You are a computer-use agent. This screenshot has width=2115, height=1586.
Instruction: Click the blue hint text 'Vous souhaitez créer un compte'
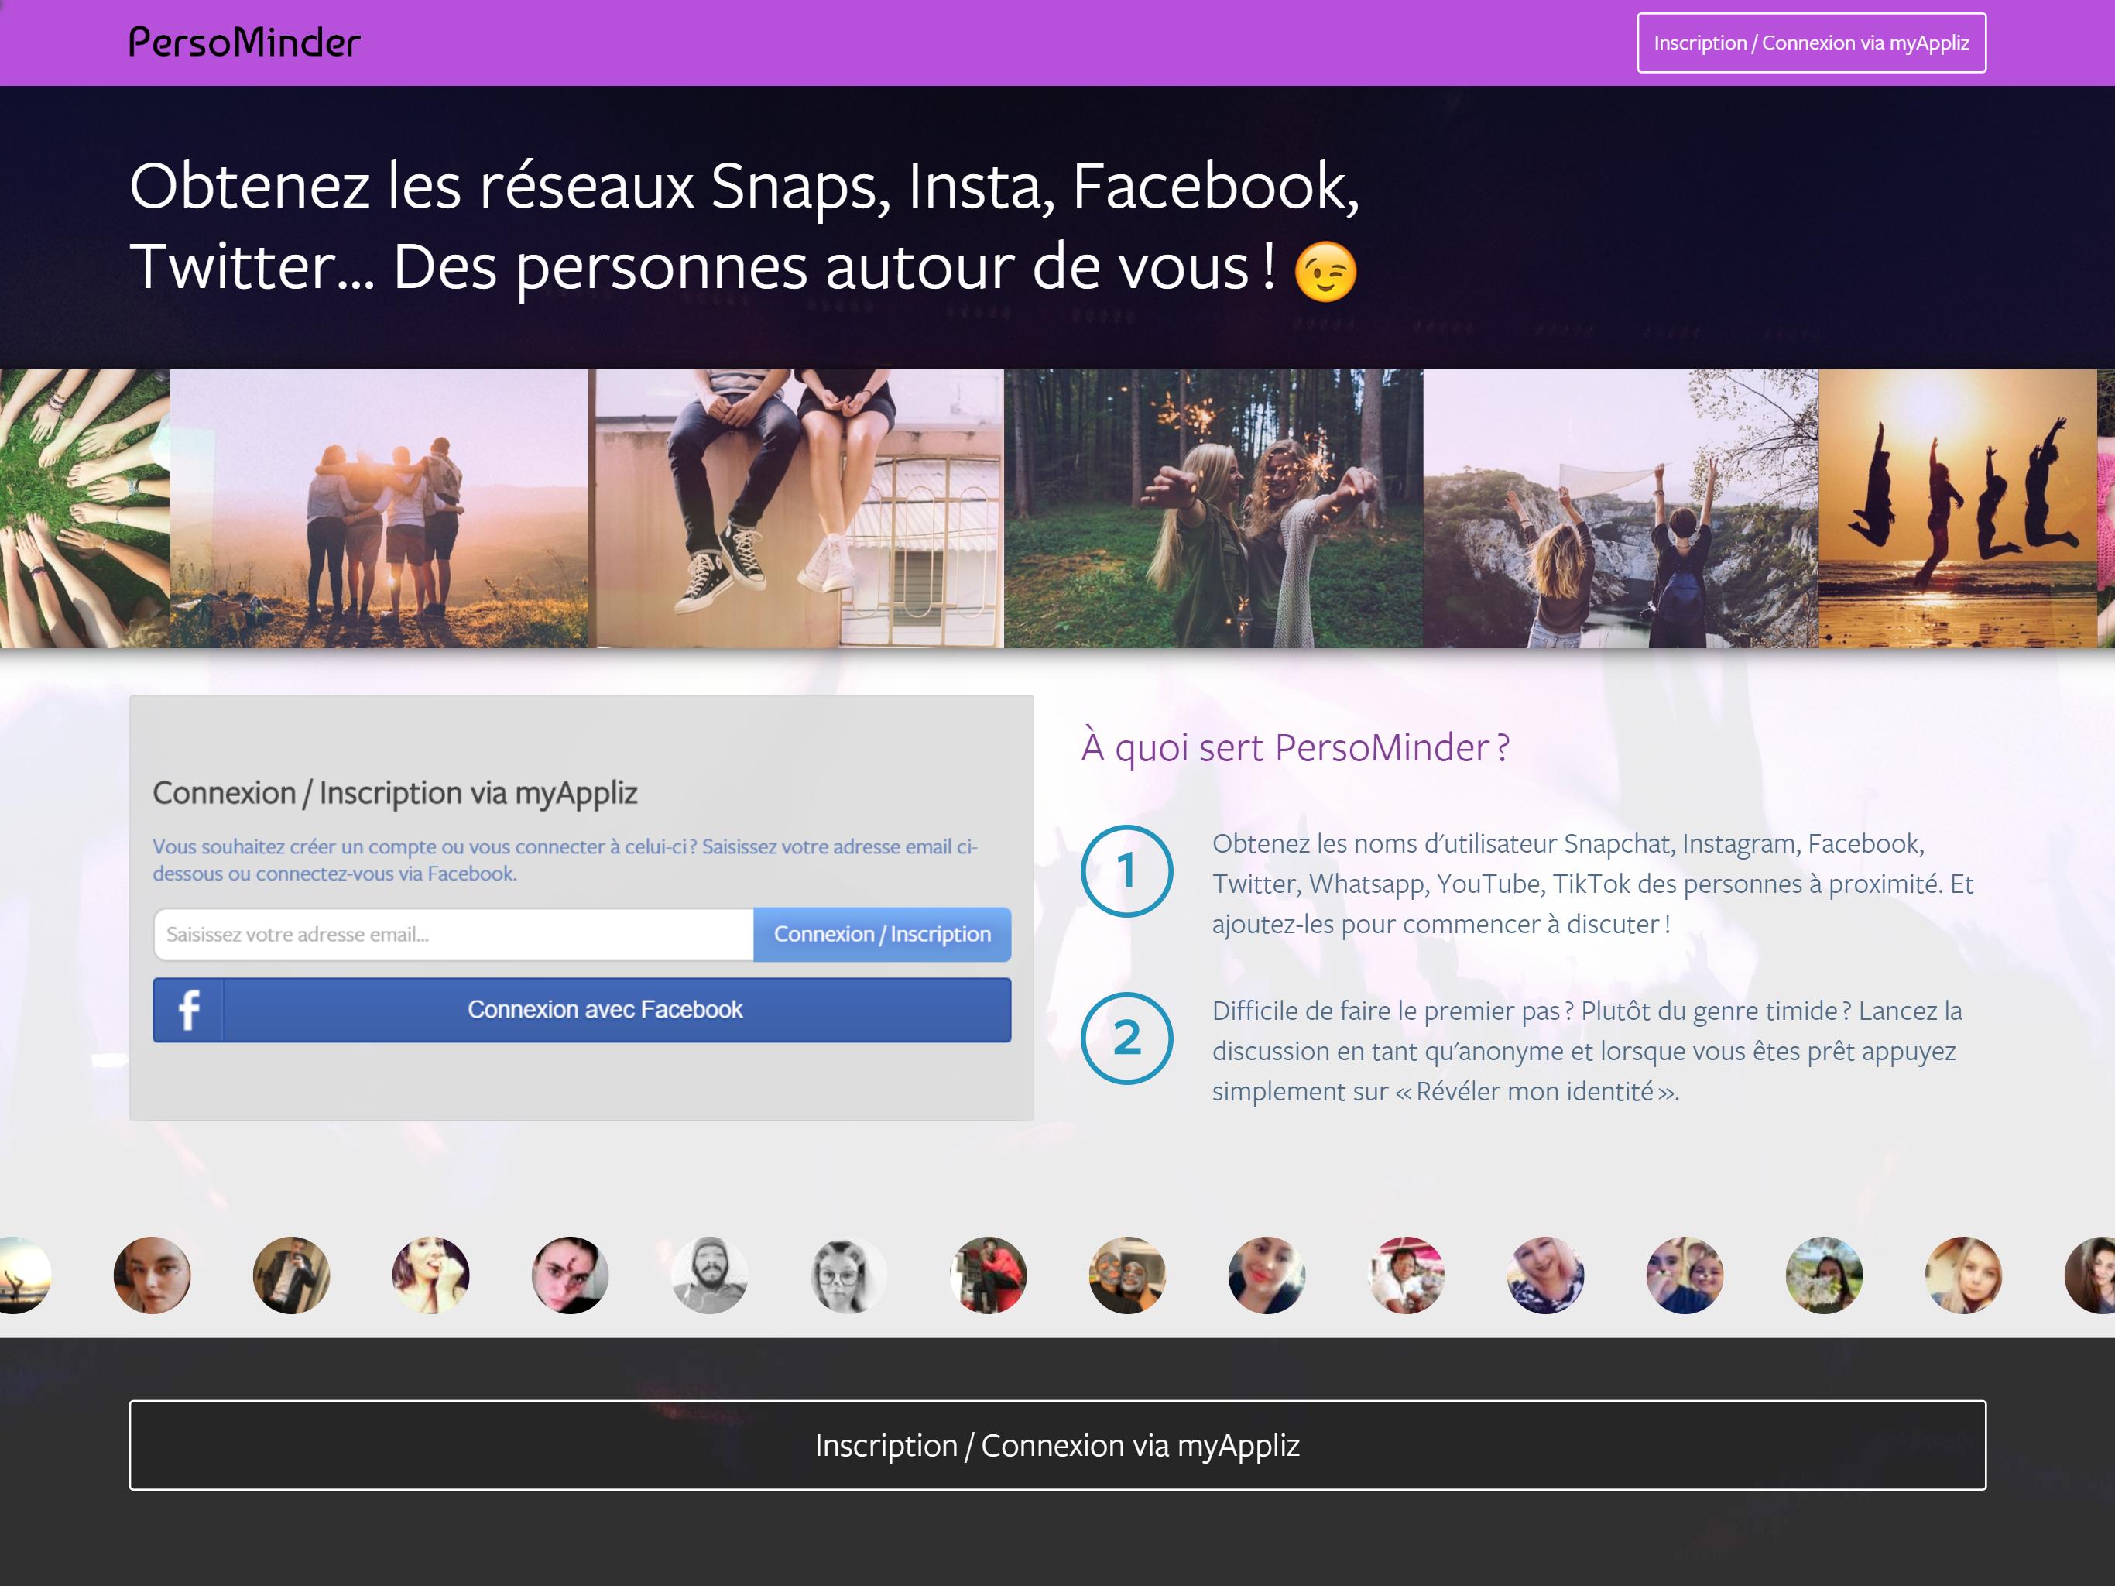565,860
